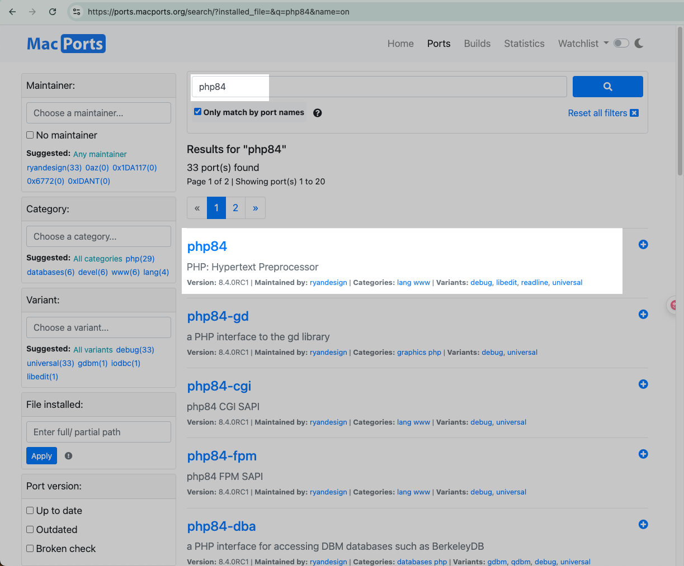This screenshot has height=566, width=684.
Task: Add php84 to the watchlist with the plus icon
Action: point(643,244)
